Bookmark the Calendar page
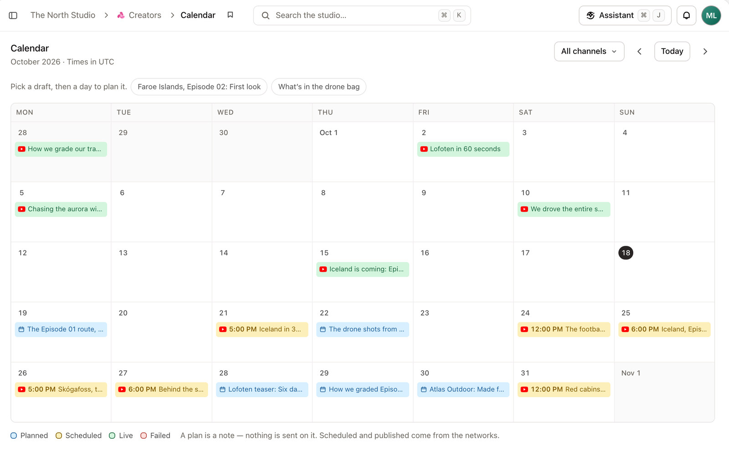This screenshot has height=456, width=729. (231, 15)
